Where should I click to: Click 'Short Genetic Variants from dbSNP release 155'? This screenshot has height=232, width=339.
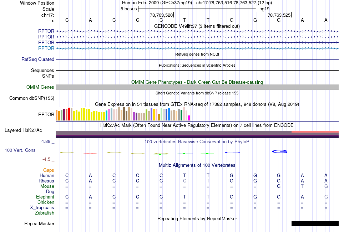[x=197, y=93]
